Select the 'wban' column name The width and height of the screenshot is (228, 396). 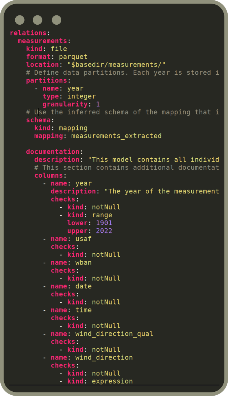coord(83,262)
